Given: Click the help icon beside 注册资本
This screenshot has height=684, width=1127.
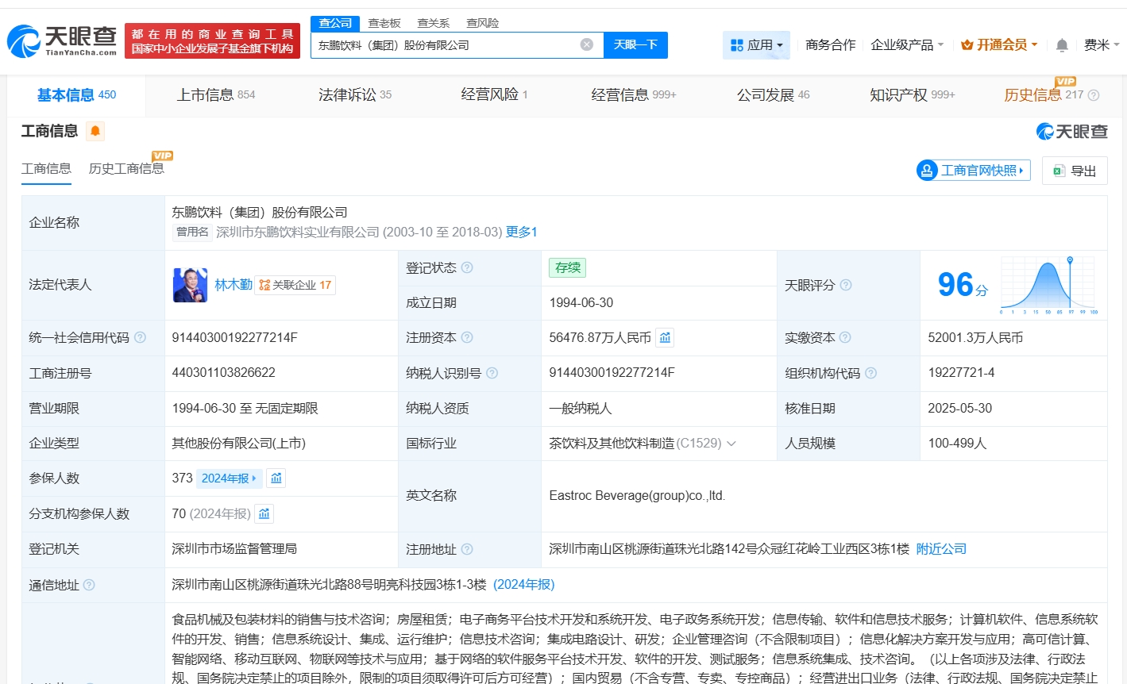Looking at the screenshot, I should [467, 337].
